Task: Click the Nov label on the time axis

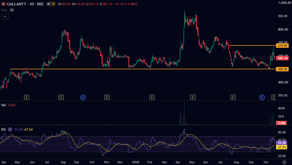Action: (107, 162)
